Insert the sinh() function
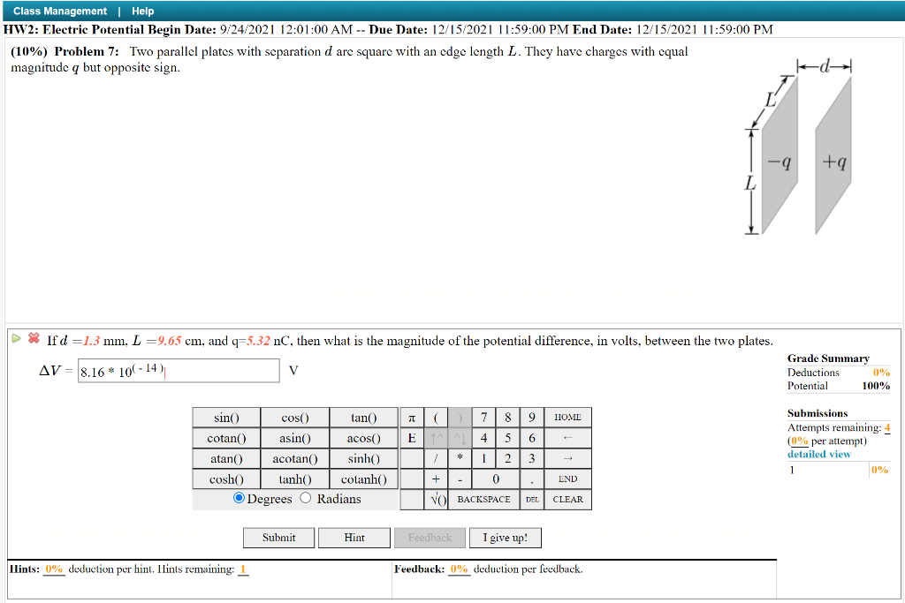This screenshot has height=603, width=905. [363, 459]
